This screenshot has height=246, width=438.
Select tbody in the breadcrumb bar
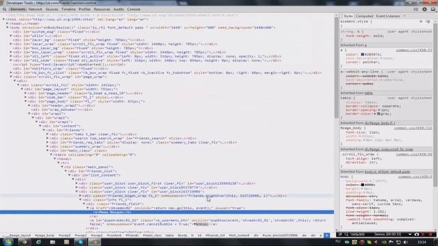pos(183,235)
